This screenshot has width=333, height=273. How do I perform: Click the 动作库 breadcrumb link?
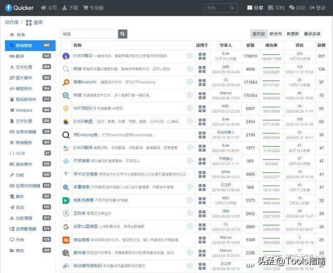coord(11,22)
